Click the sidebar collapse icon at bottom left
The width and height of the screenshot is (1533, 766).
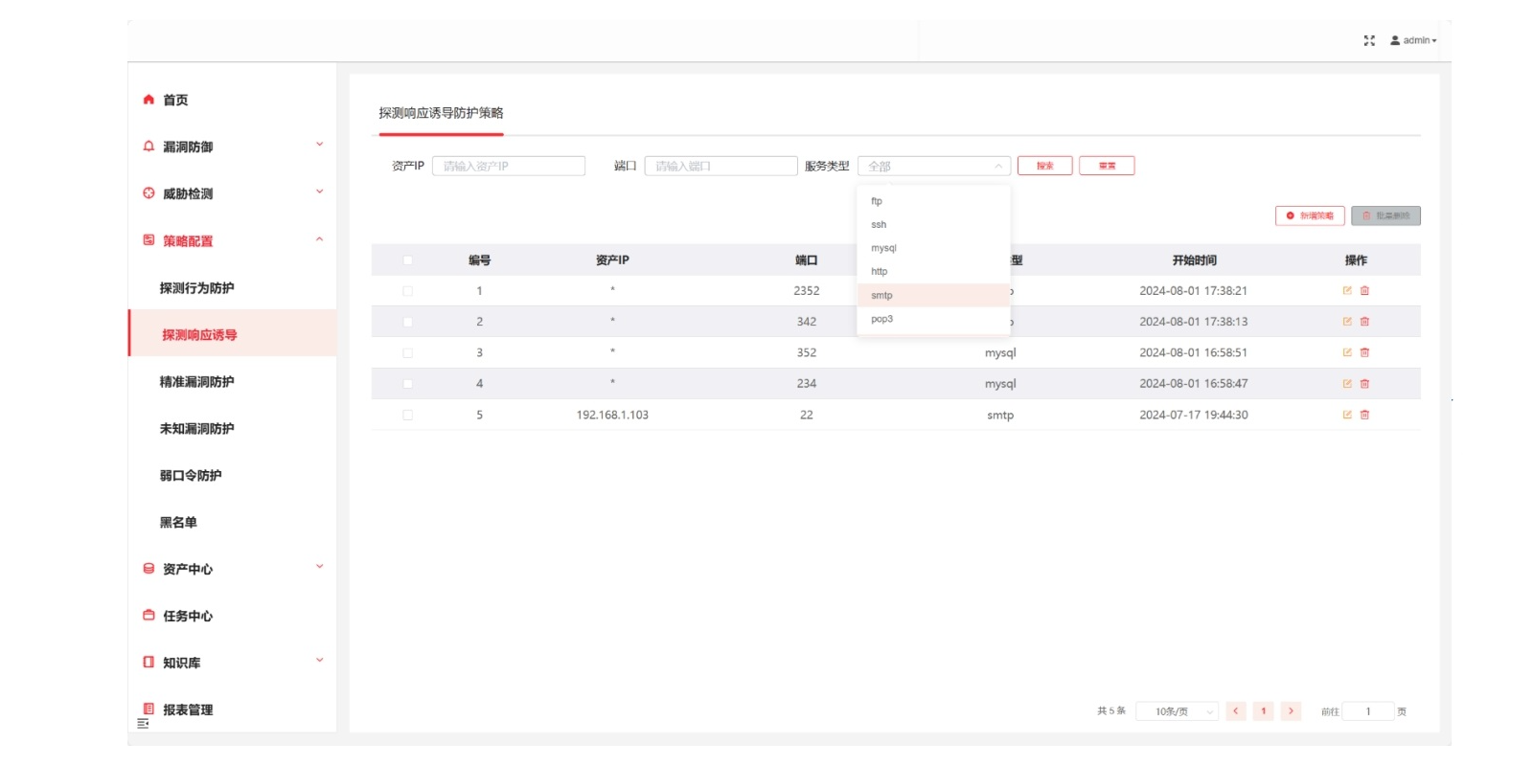[143, 724]
